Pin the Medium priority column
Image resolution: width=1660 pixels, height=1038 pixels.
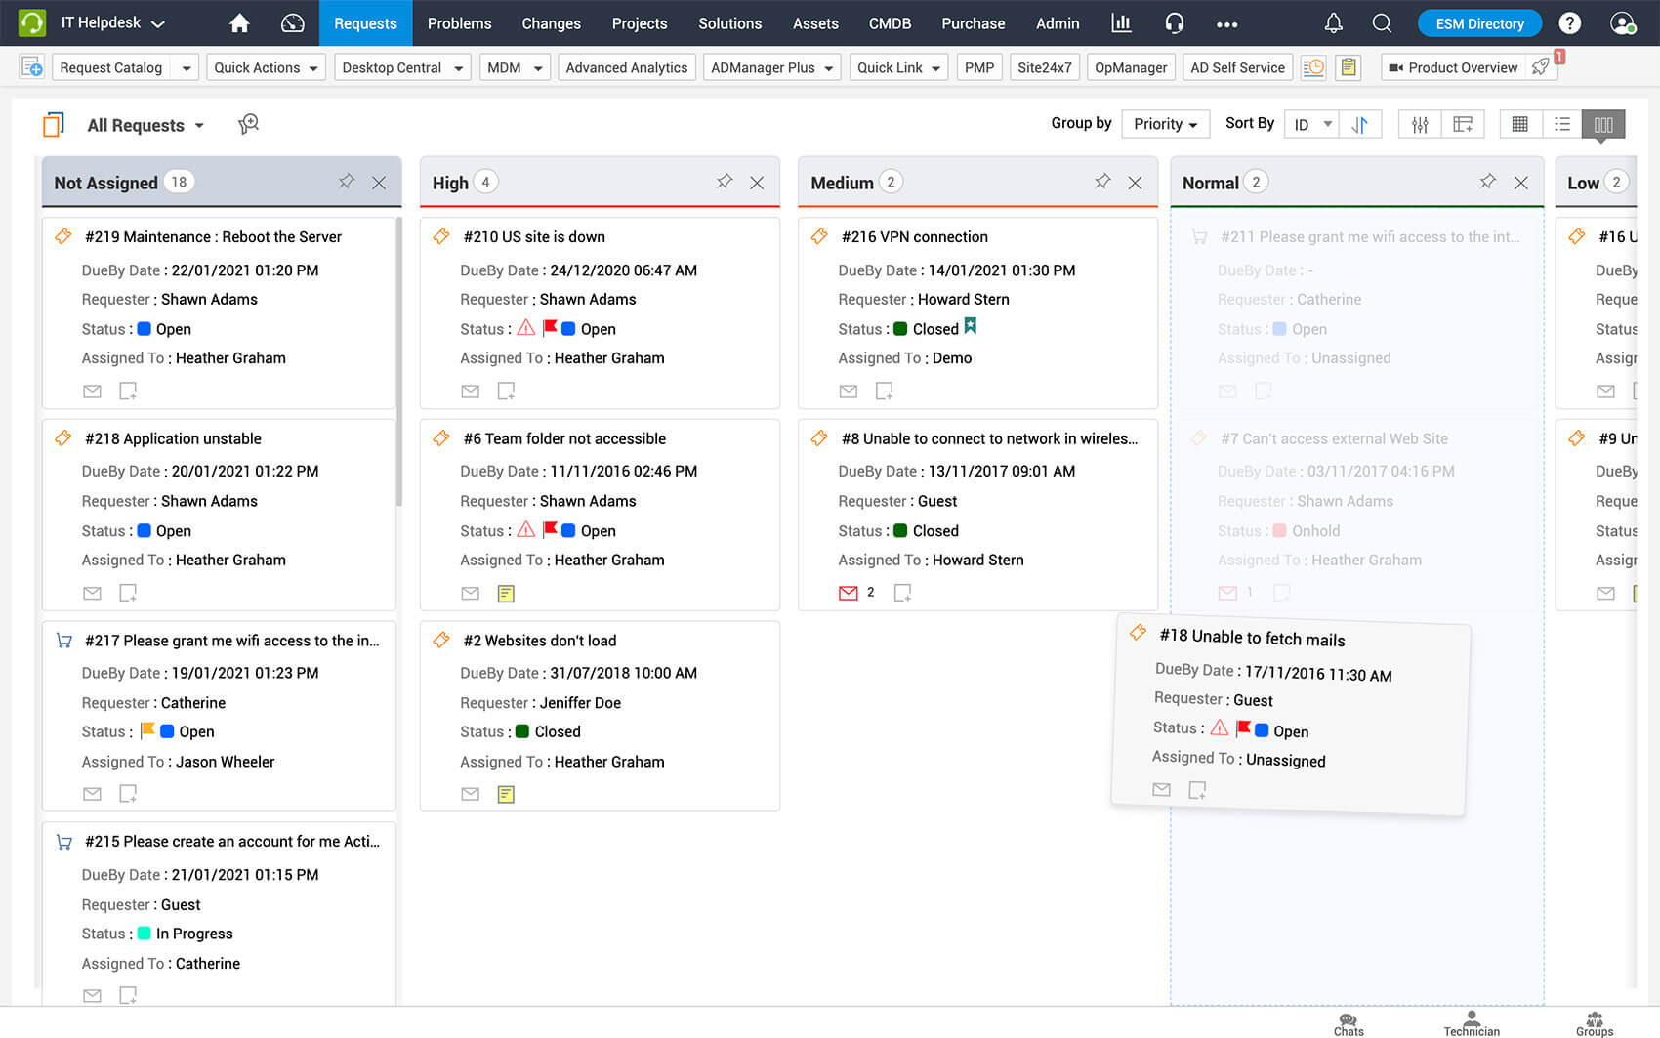coord(1102,182)
